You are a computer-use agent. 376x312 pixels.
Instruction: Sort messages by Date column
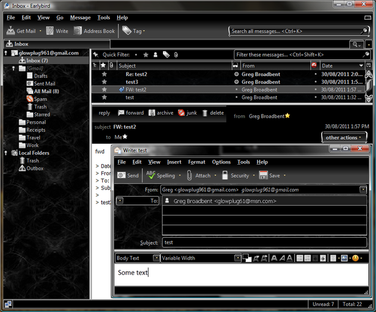(x=342, y=65)
